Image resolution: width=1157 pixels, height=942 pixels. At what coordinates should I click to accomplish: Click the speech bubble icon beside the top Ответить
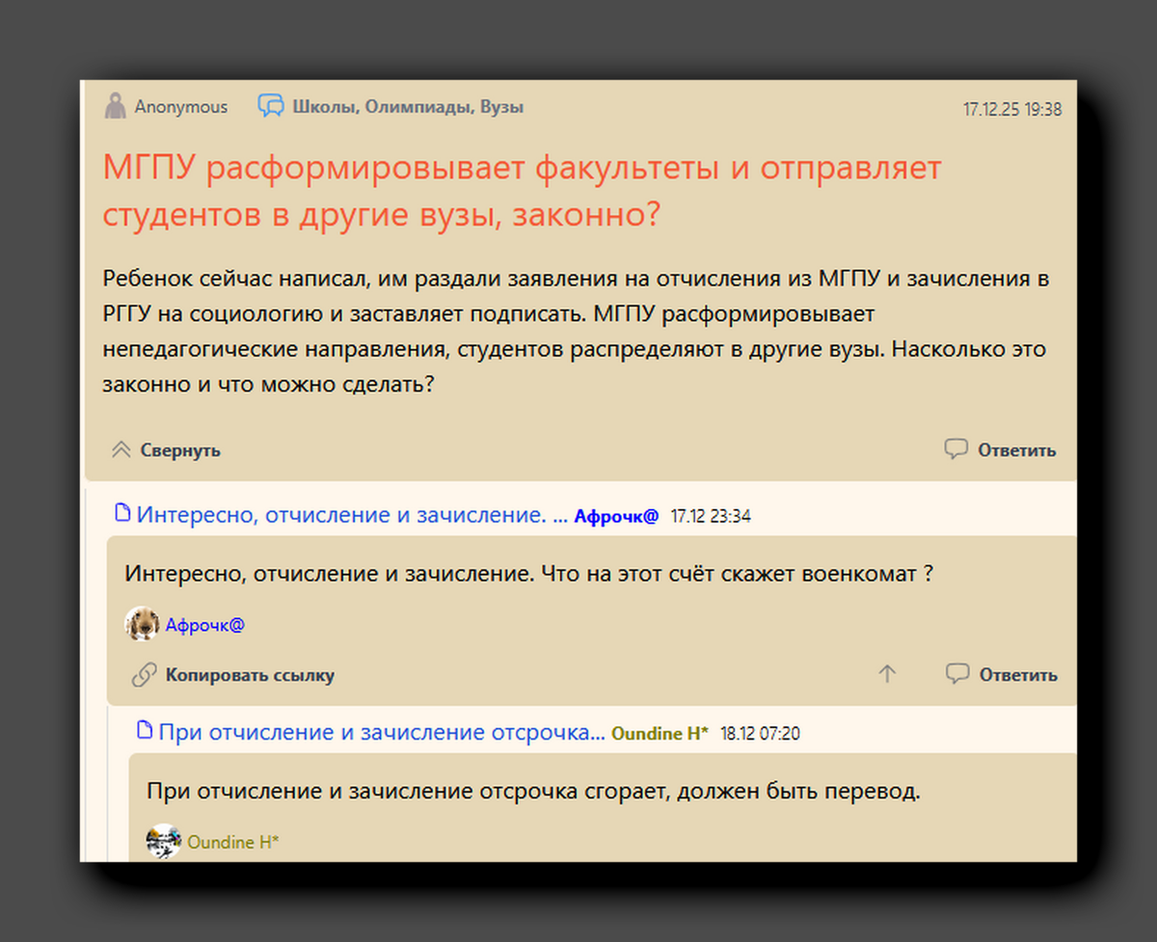[955, 449]
